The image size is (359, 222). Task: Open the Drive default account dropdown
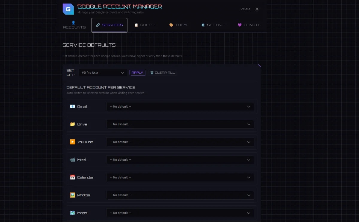[180, 124]
